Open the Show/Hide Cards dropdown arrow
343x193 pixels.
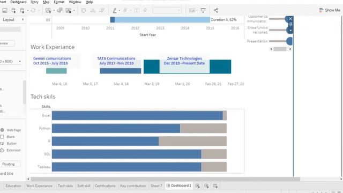(197, 10)
